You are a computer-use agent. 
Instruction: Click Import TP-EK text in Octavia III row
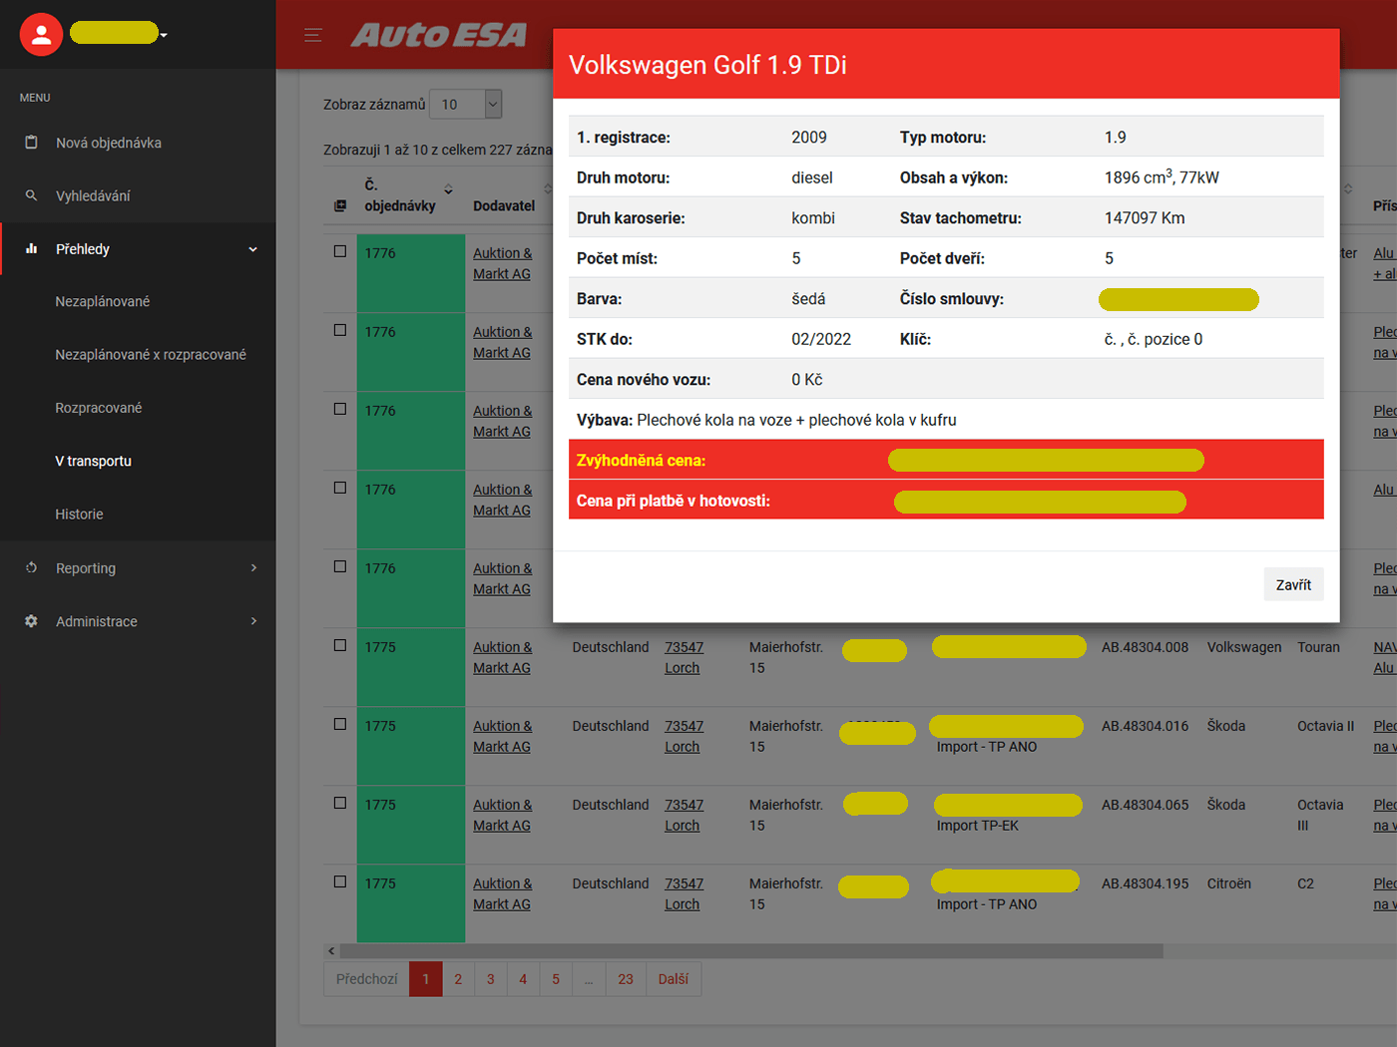click(978, 826)
